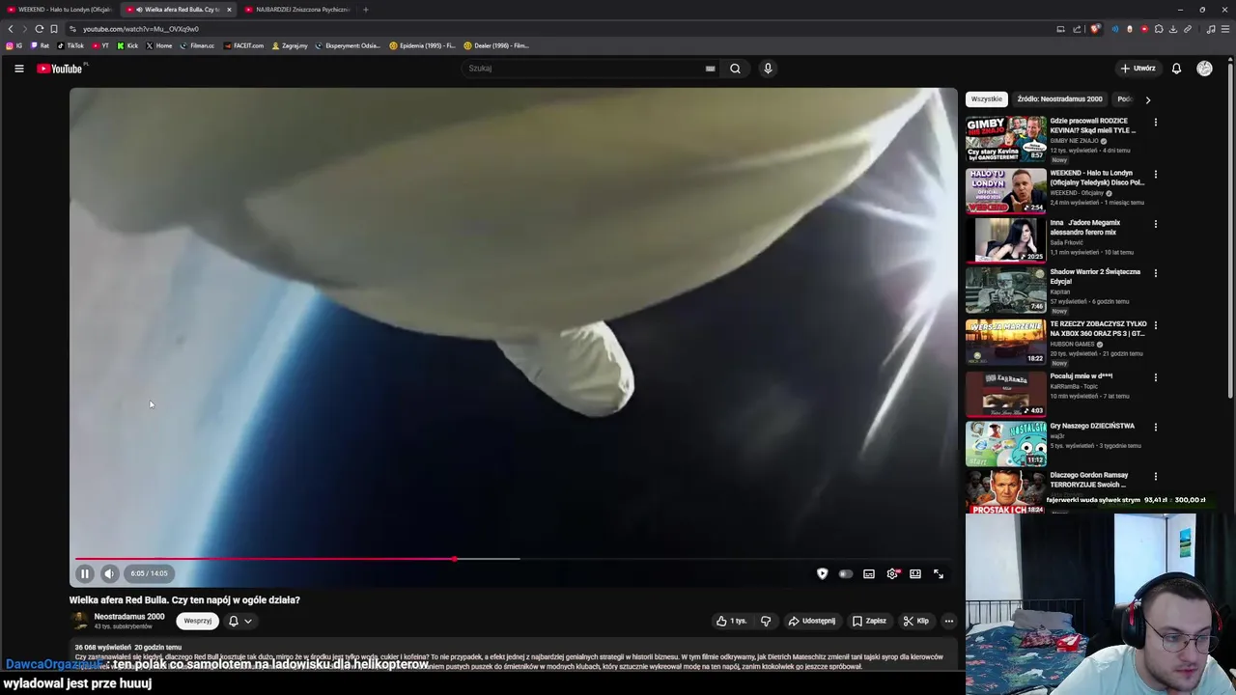Open Brave main menu icon
This screenshot has height=695, width=1236.
1225,29
